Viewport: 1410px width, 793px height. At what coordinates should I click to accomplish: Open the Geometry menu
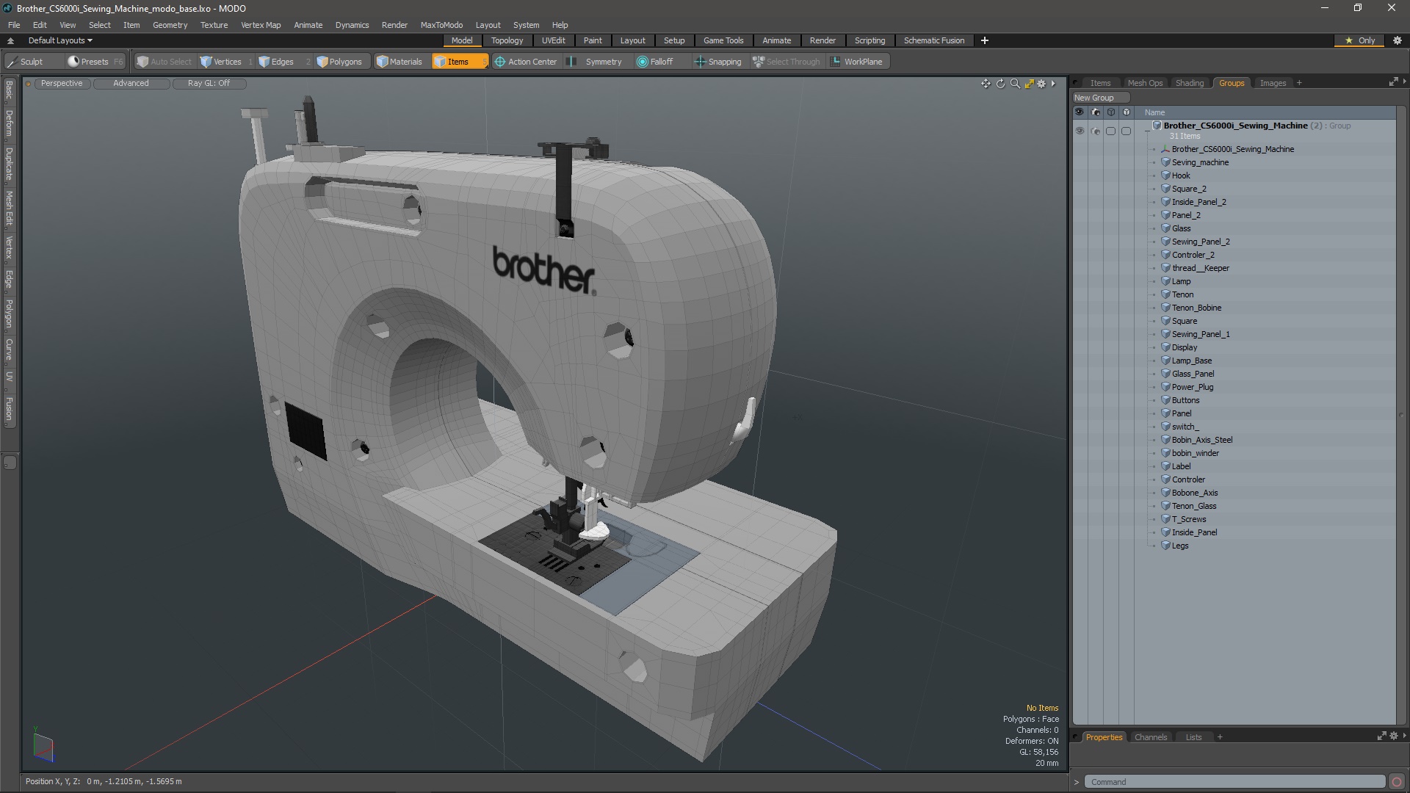170,25
